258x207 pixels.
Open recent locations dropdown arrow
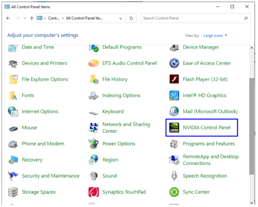click(x=25, y=18)
